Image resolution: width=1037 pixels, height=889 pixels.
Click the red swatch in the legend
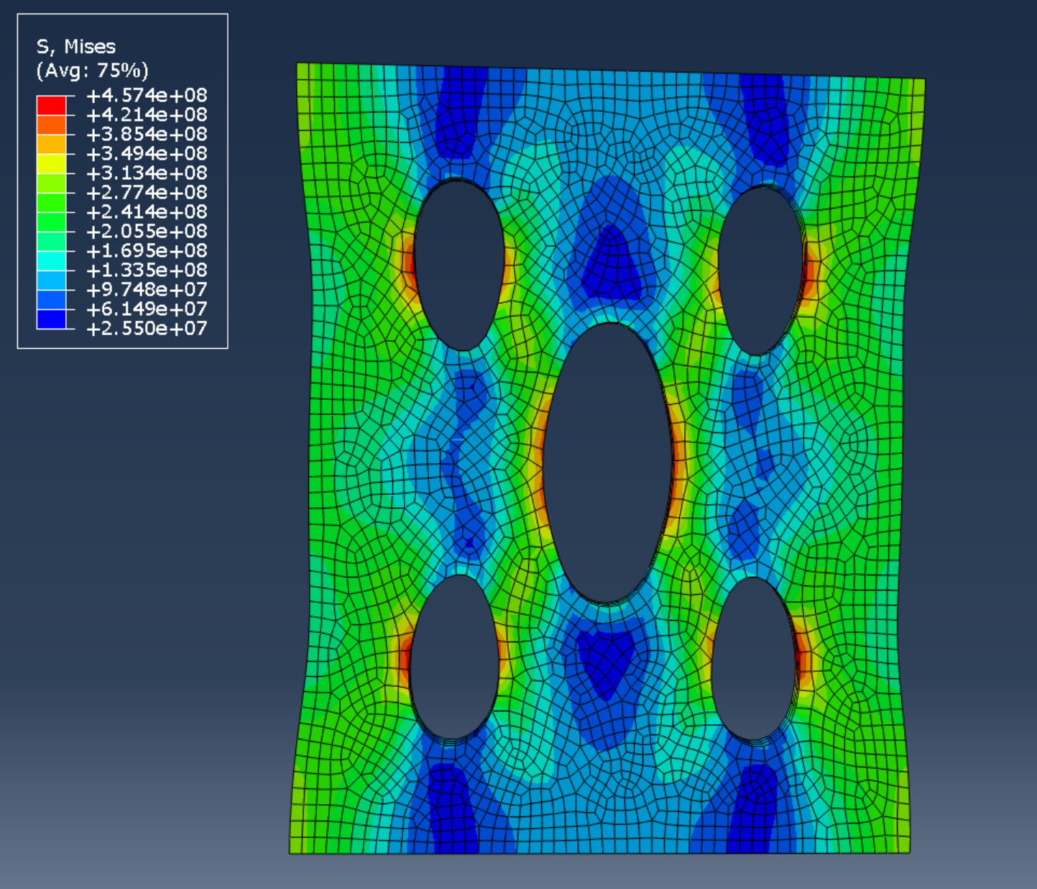pyautogui.click(x=51, y=105)
